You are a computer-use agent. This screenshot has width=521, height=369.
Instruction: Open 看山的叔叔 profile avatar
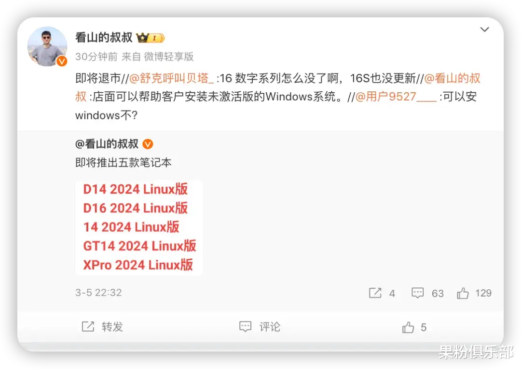pyautogui.click(x=47, y=46)
